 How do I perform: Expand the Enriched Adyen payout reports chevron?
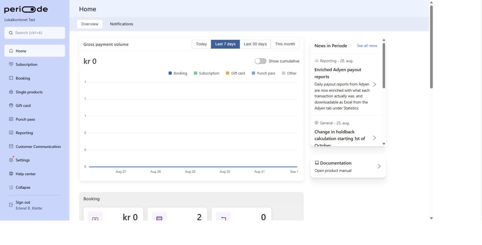click(x=375, y=84)
